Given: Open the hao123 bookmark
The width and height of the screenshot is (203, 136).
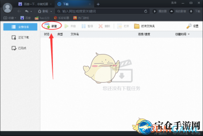Looking at the screenshot, I should [x=42, y=18].
